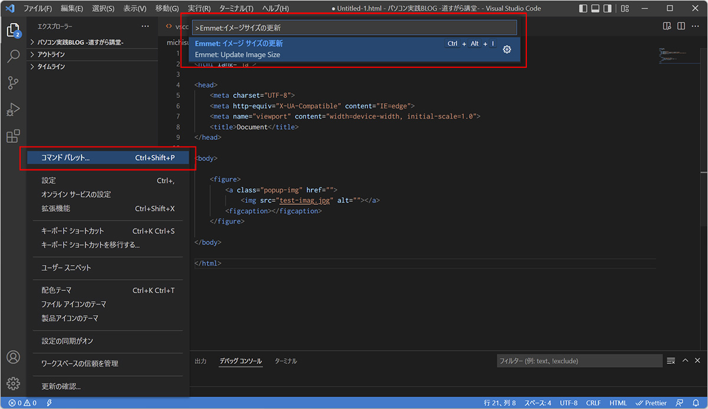
Task: Open the 表示(V) menu
Action: [135, 8]
